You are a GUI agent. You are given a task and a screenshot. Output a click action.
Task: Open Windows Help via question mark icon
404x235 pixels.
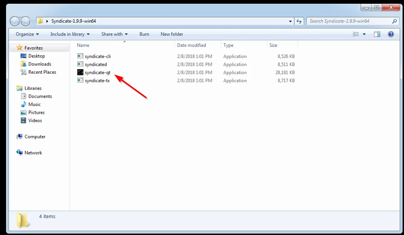391,34
